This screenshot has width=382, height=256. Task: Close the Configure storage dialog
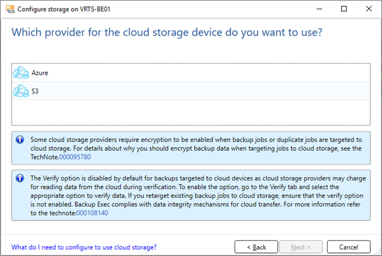pos(369,9)
